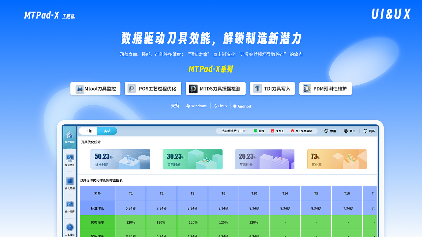Click the T16 column header
Screen dimensions: 422x237
[x=347, y=193]
